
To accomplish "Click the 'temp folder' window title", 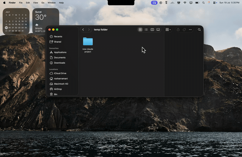I will [x=101, y=29].
